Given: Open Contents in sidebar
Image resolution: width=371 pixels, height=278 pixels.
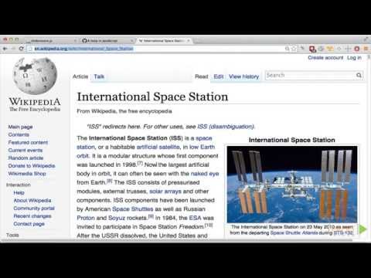Looking at the screenshot, I should 19,134.
